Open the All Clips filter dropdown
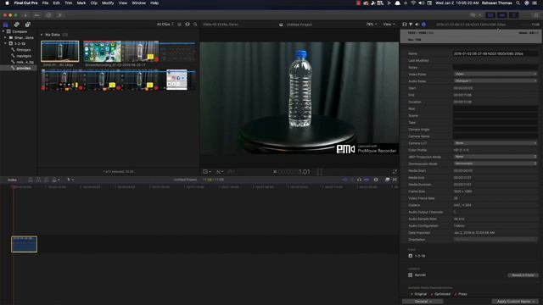 (x=165, y=25)
